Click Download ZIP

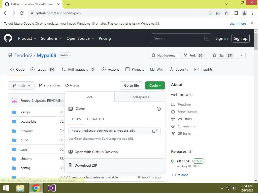coord(115,165)
